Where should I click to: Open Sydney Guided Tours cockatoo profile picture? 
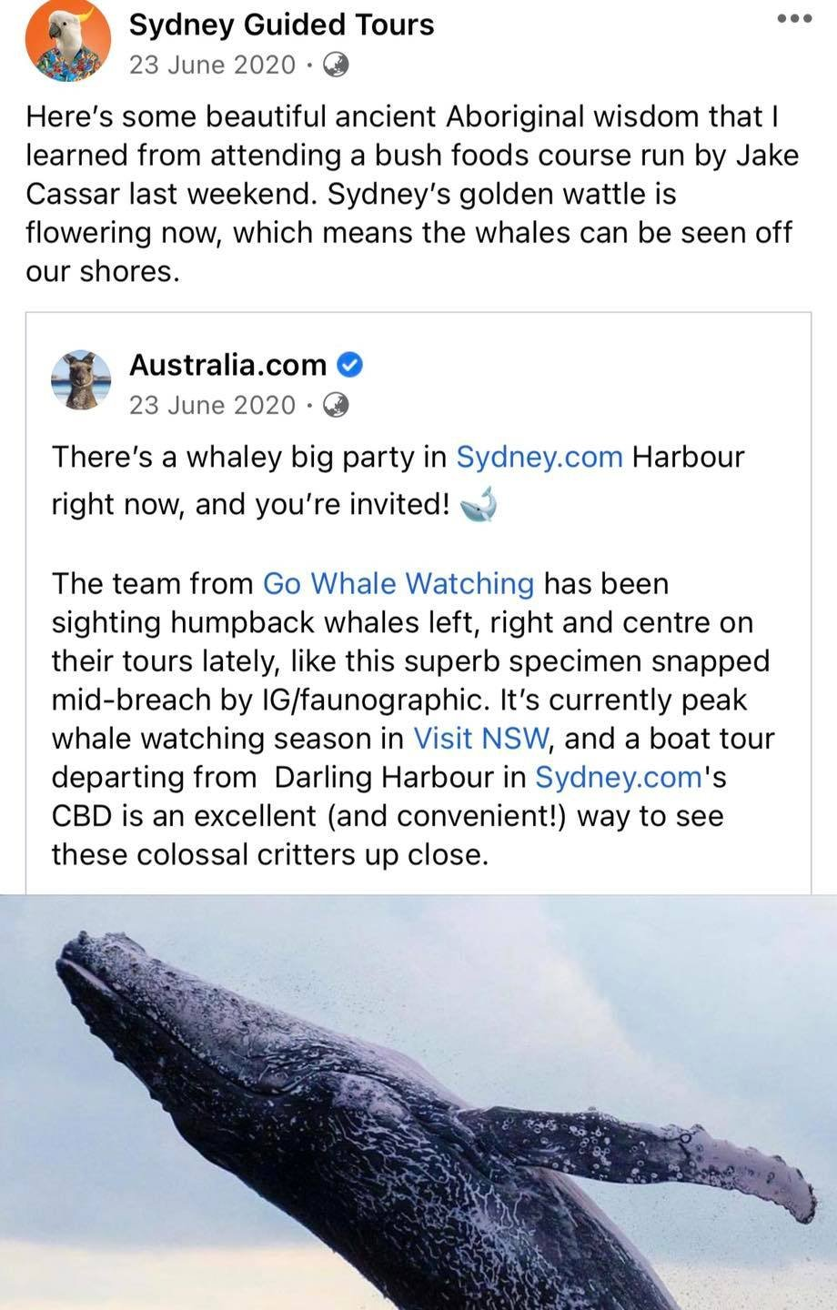click(67, 41)
